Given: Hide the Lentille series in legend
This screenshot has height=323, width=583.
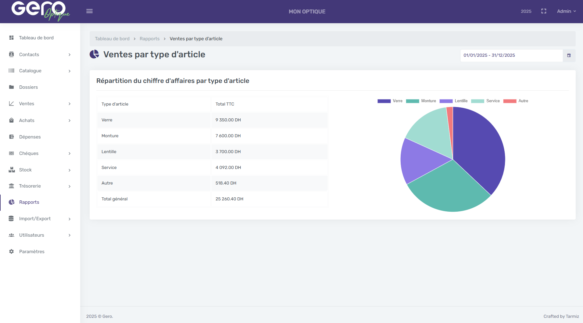Looking at the screenshot, I should 453,101.
